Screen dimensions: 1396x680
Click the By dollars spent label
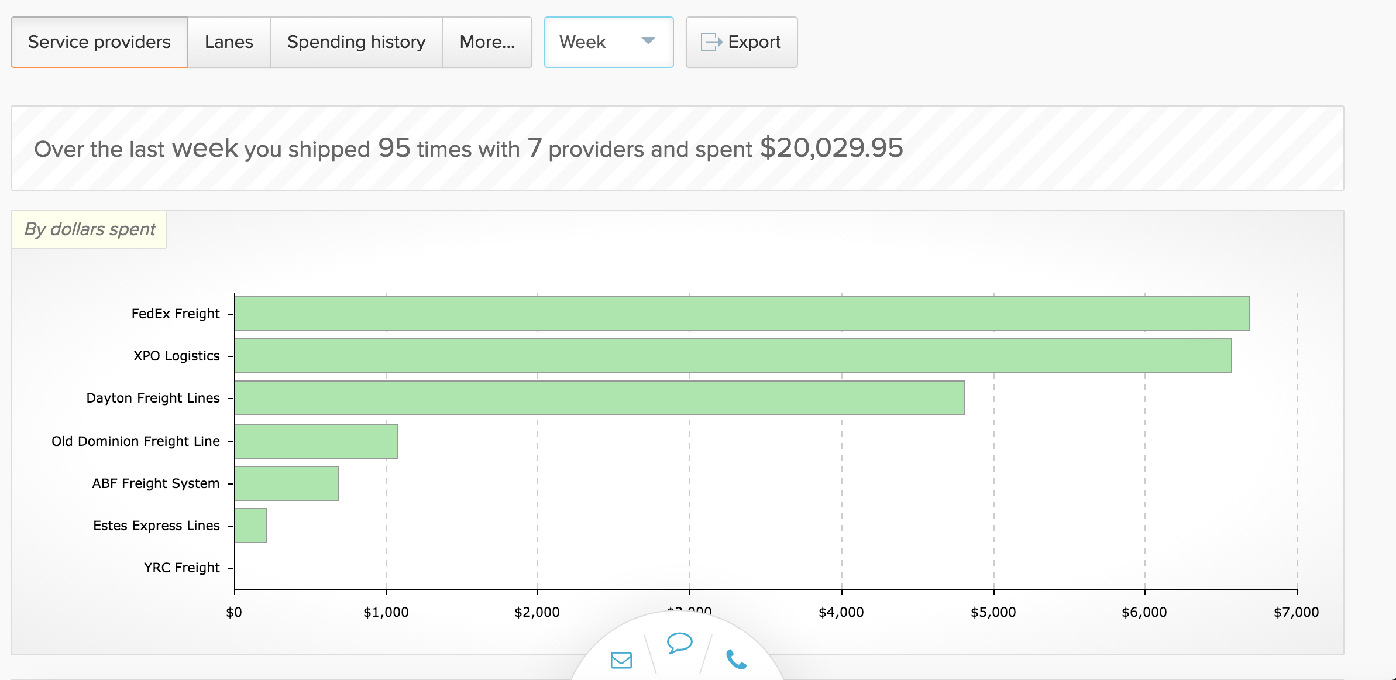[90, 229]
